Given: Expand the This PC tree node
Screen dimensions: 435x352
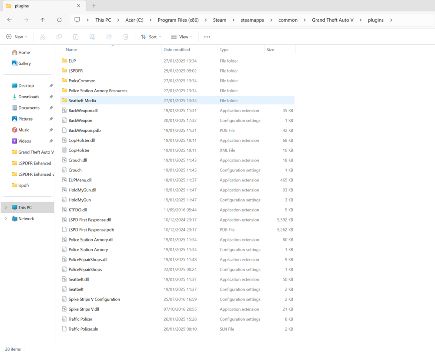Looking at the screenshot, I should 6,208.
